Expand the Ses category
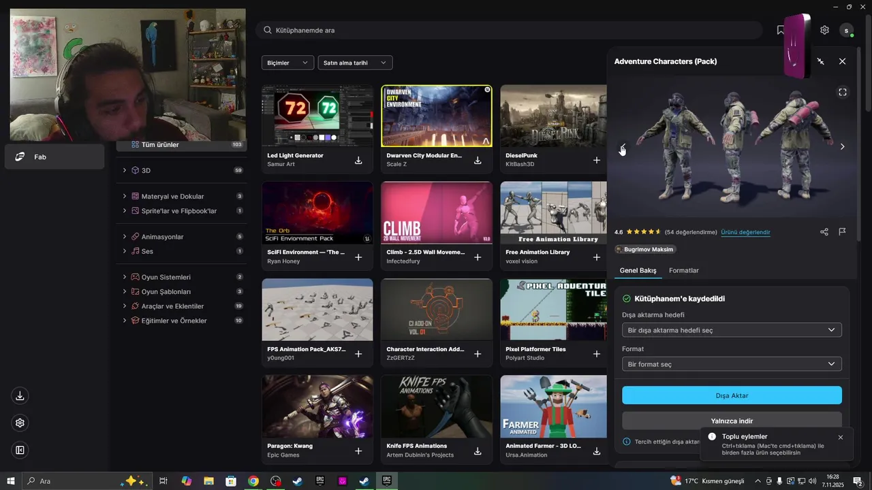The height and width of the screenshot is (490, 872). (125, 251)
